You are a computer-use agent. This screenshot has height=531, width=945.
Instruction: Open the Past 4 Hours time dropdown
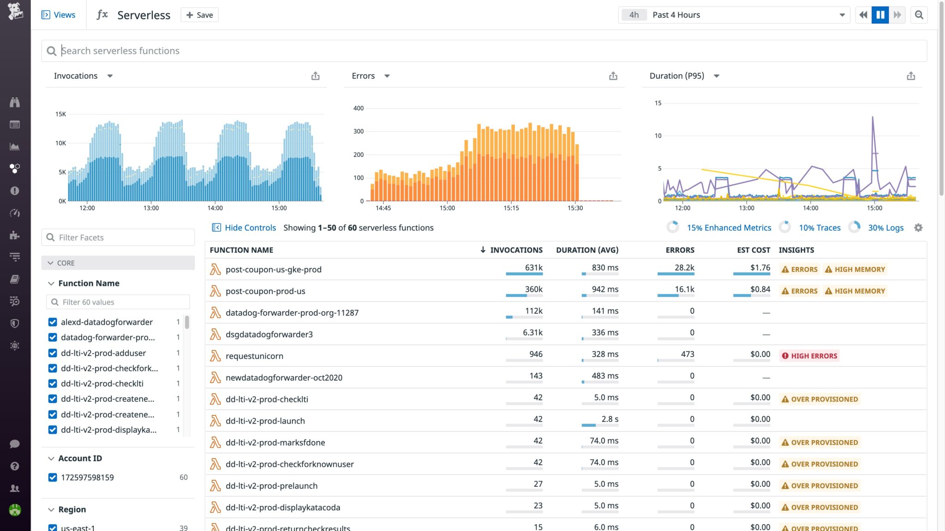tap(734, 15)
